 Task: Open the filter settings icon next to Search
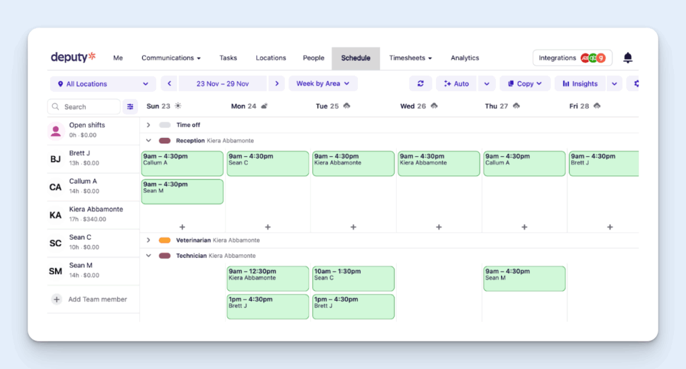(130, 106)
